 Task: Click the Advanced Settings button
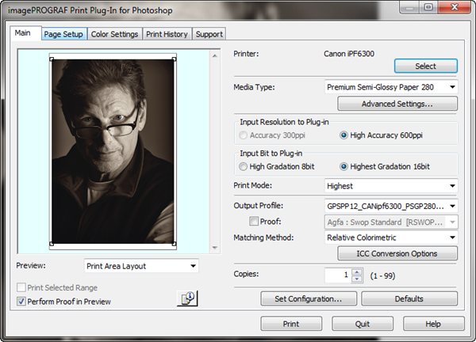[397, 104]
